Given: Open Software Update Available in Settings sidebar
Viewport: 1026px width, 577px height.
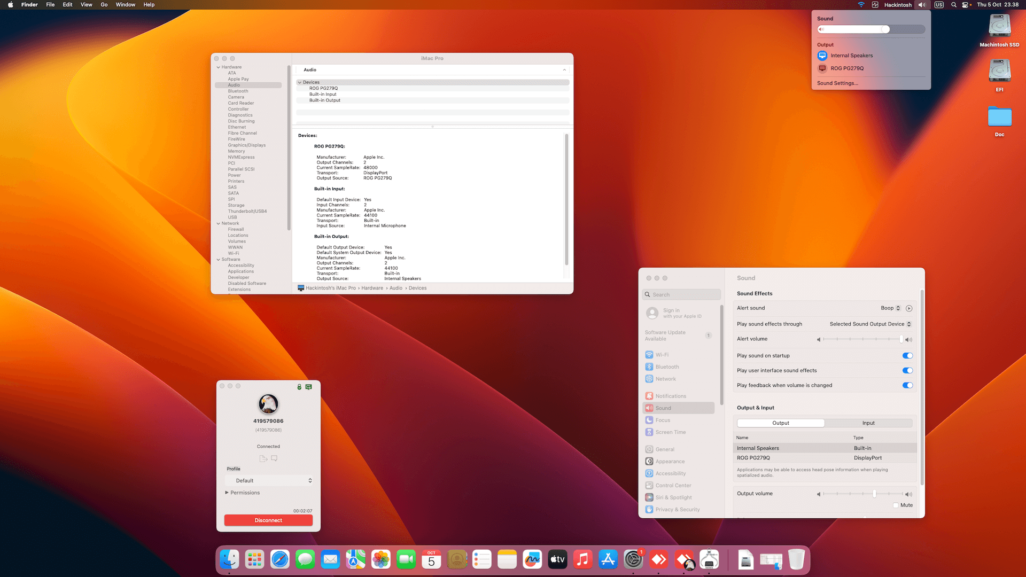Looking at the screenshot, I should pyautogui.click(x=678, y=336).
